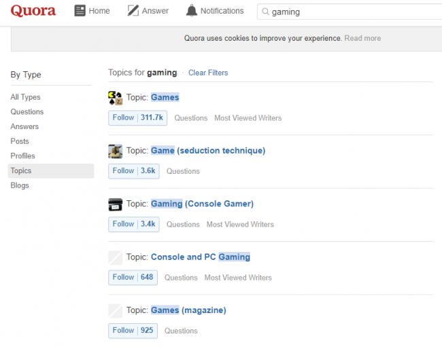Image resolution: width=442 pixels, height=347 pixels.
Task: View Questions for the Games topic
Action: pos(191,118)
